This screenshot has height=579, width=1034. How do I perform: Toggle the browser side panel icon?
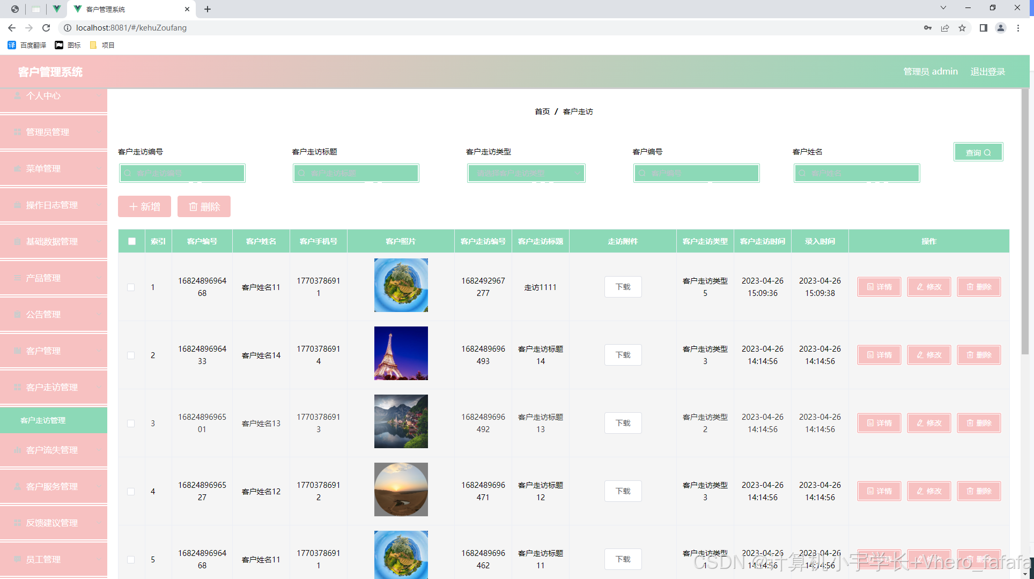coord(983,28)
